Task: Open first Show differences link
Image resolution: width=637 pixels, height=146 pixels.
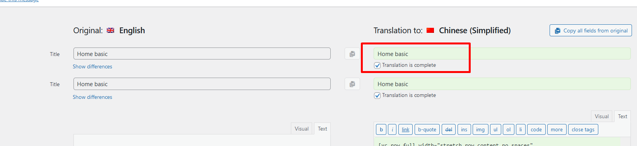Action: coord(92,66)
